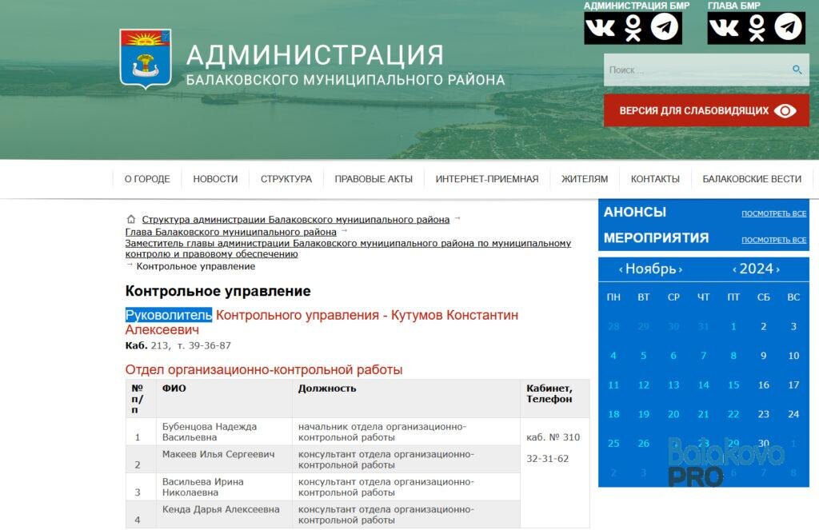Open the Administration BMR Odnoklassniki icon
The height and width of the screenshot is (530, 819).
(633, 27)
